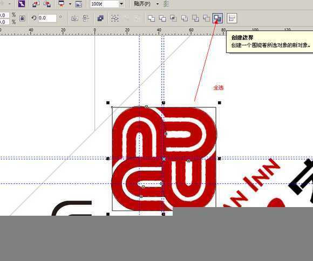Open the options icon right of 贴齐(P)
Screen dimensions: 313x261
tap(166, 4)
